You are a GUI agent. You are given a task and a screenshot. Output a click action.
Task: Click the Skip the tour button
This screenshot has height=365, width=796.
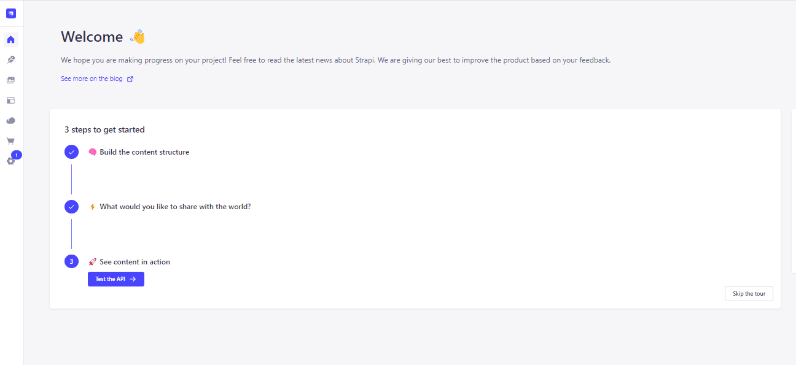[749, 294]
